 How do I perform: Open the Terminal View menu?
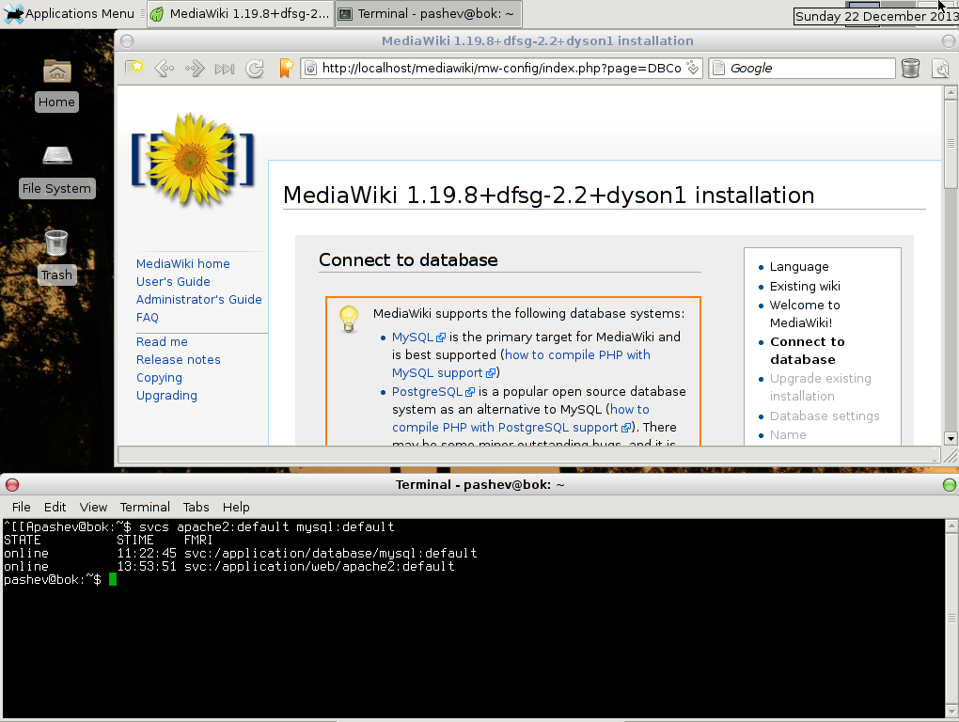[x=93, y=507]
